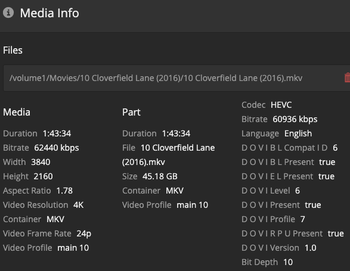The width and height of the screenshot is (350, 271).
Task: Click the stream Bitrate value 60936 kbps
Action: coord(295,119)
